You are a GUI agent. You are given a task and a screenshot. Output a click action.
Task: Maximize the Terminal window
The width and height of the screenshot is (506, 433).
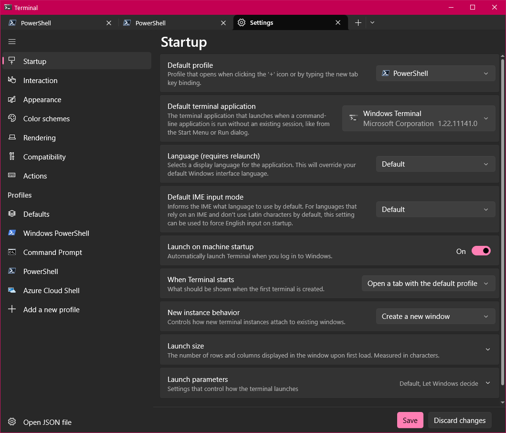tap(473, 7)
